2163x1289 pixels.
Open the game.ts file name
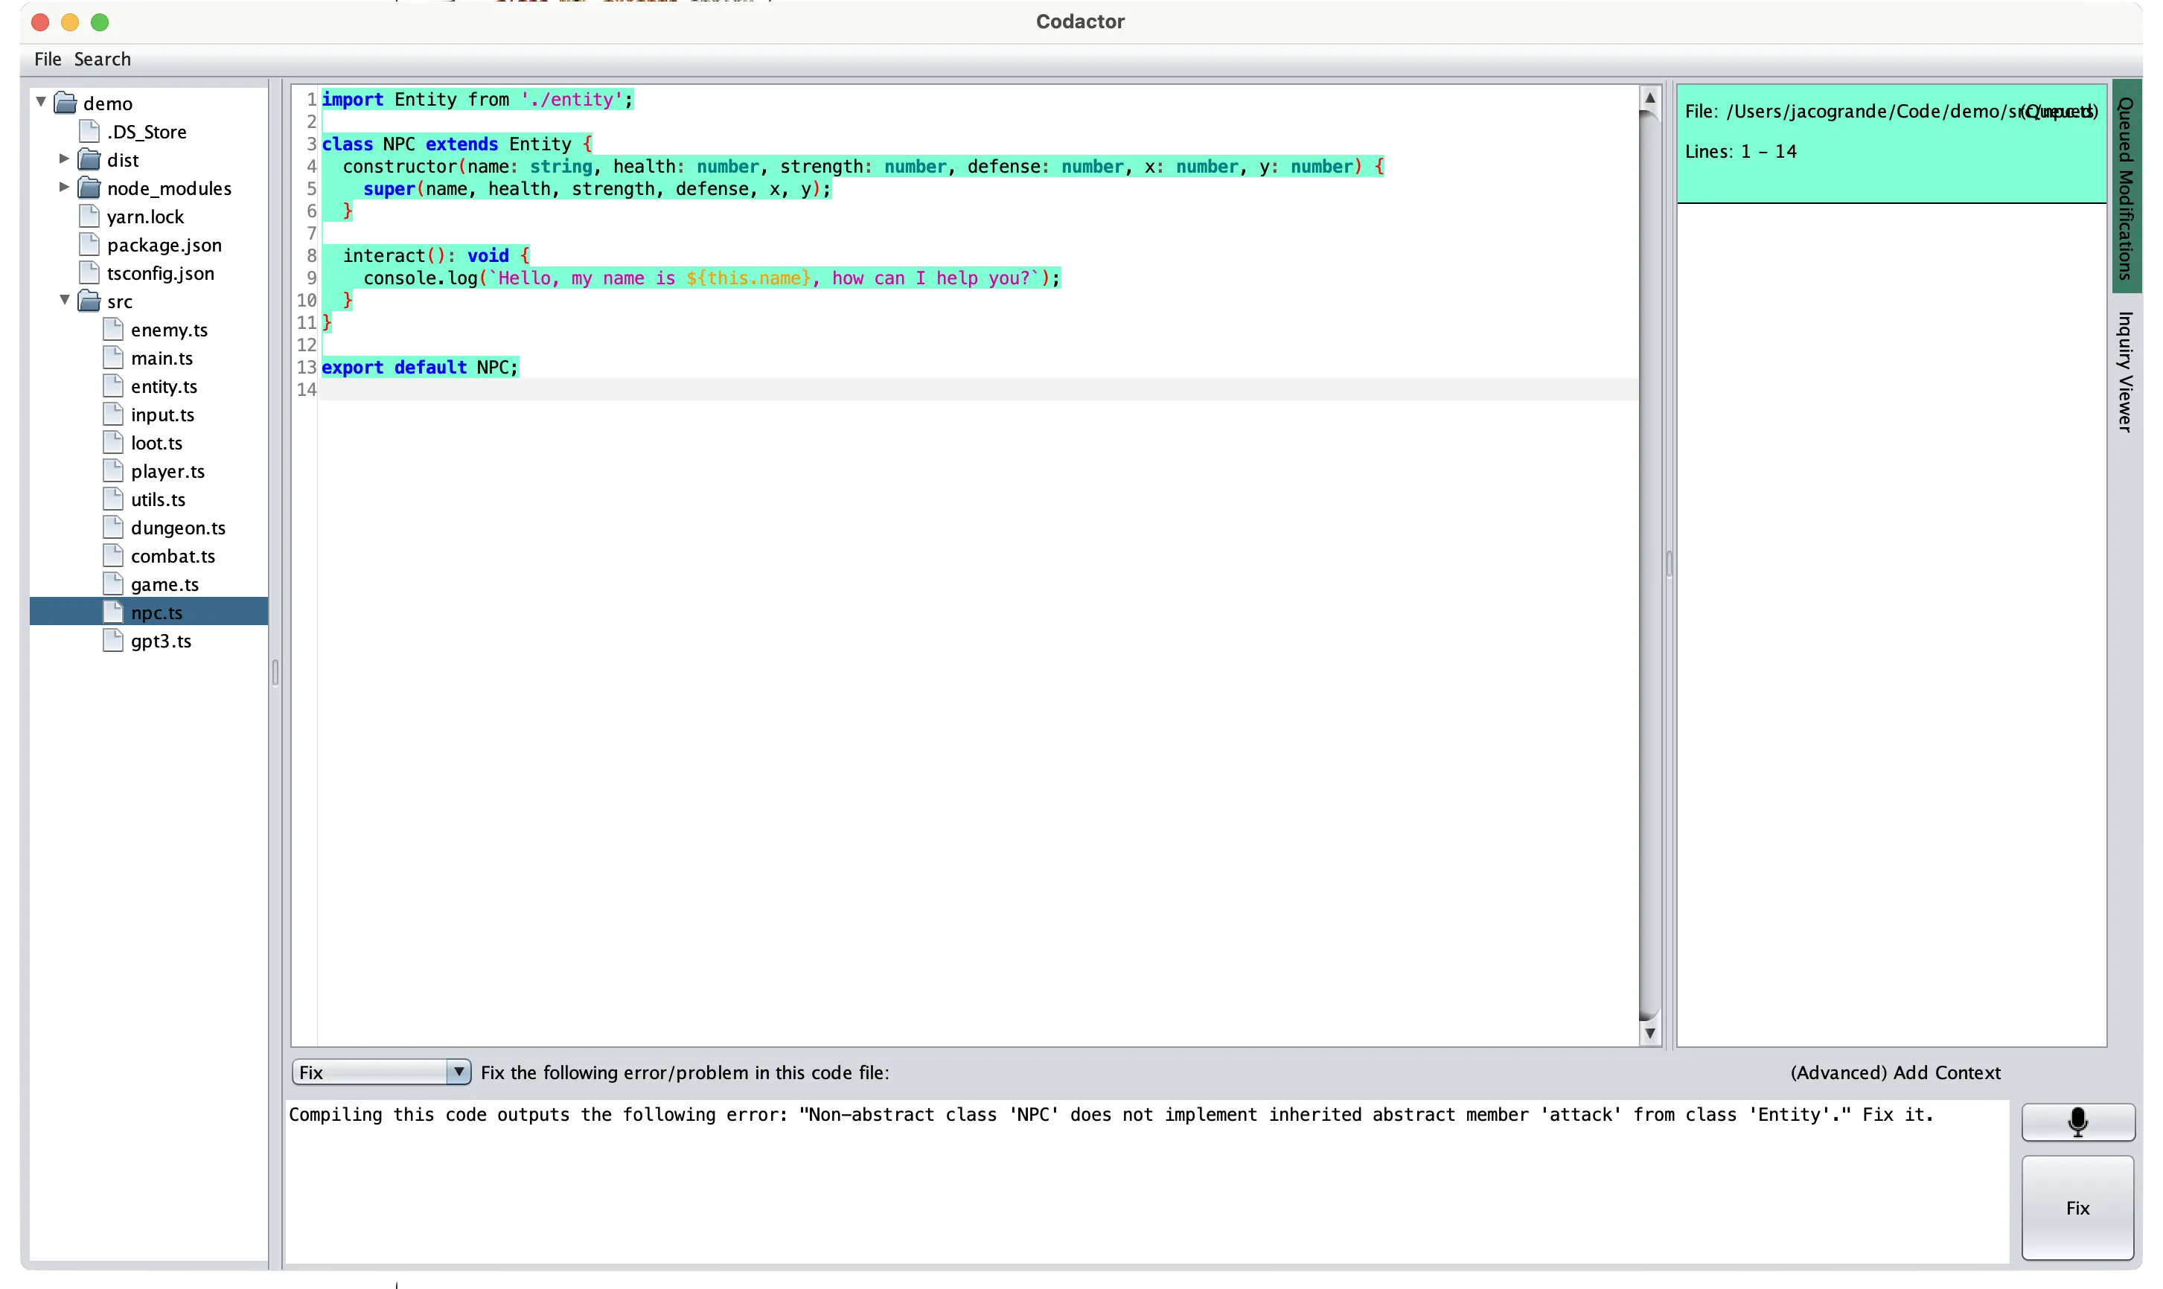click(165, 584)
